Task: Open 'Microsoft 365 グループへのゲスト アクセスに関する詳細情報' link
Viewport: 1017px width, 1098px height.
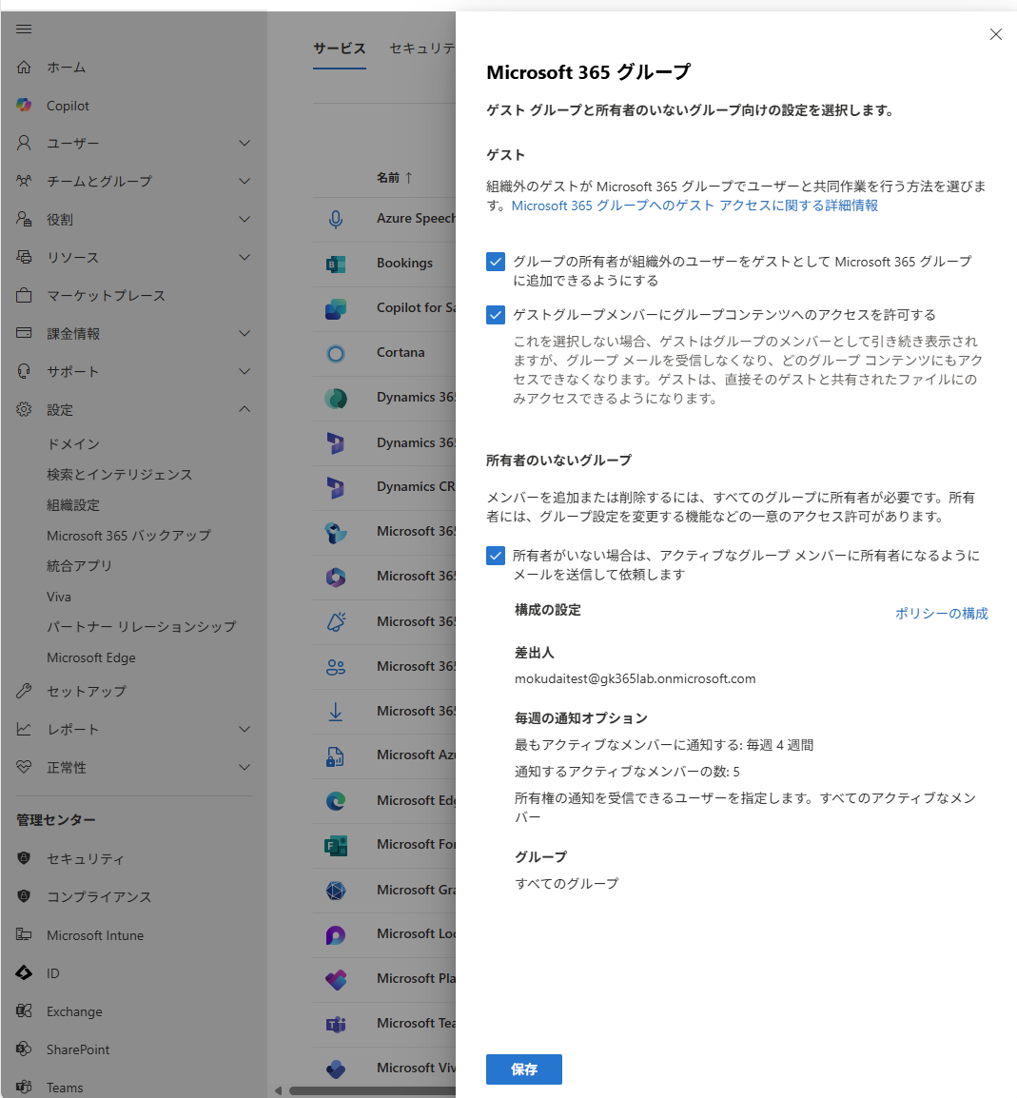Action: click(x=694, y=206)
